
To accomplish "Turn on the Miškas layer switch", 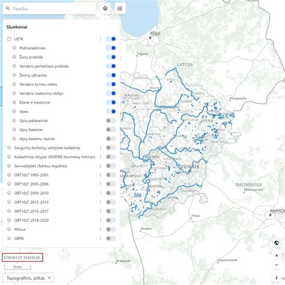I will pos(111,229).
